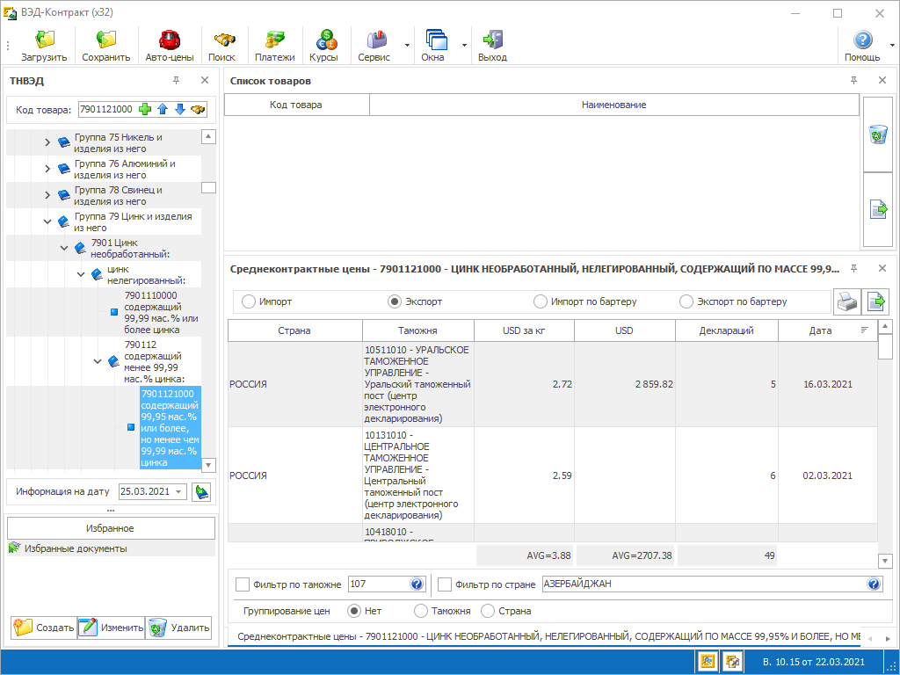Image resolution: width=900 pixels, height=675 pixels.
Task: Set Группирование цен to Таможня
Action: click(421, 612)
